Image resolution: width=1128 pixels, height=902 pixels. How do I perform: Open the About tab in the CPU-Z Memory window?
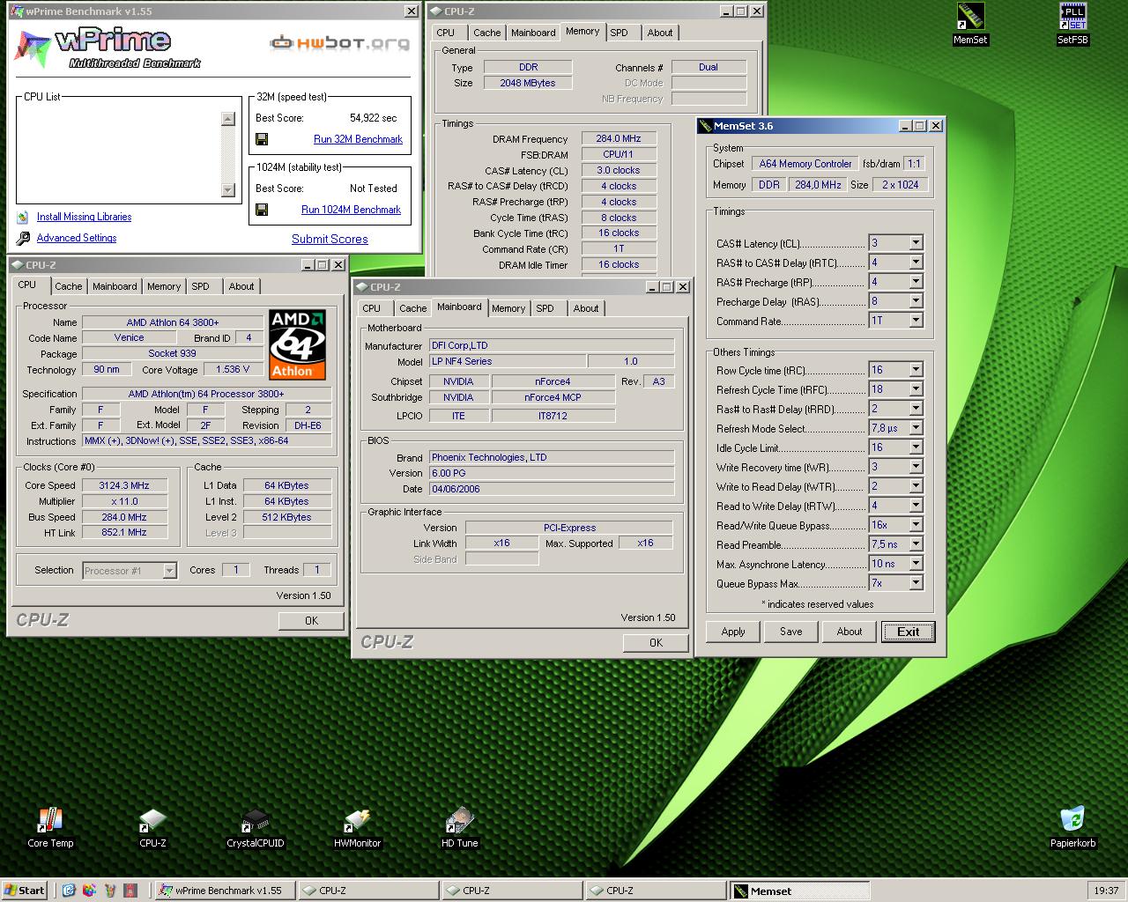(660, 33)
